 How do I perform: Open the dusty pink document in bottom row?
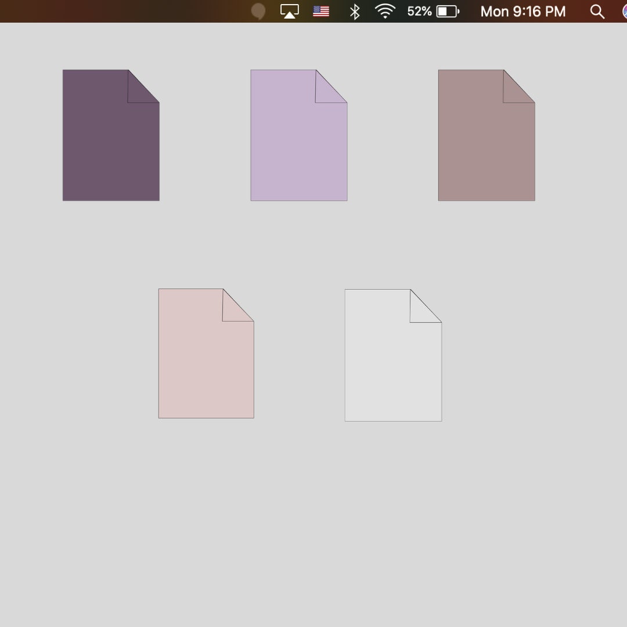[x=206, y=353]
